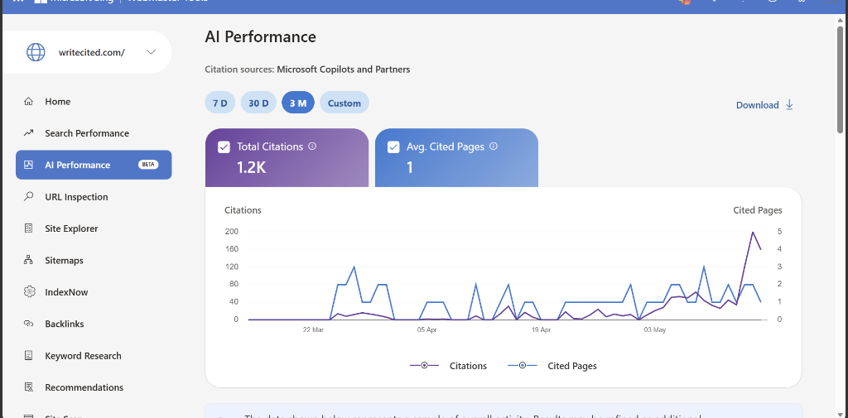The width and height of the screenshot is (848, 418).
Task: Click the Citations axis title
Action: (243, 210)
